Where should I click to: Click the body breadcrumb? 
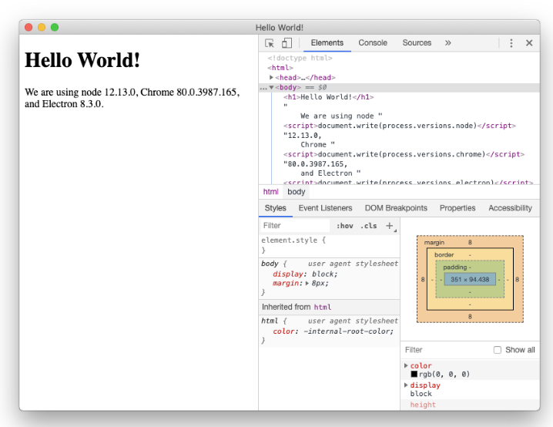point(296,192)
